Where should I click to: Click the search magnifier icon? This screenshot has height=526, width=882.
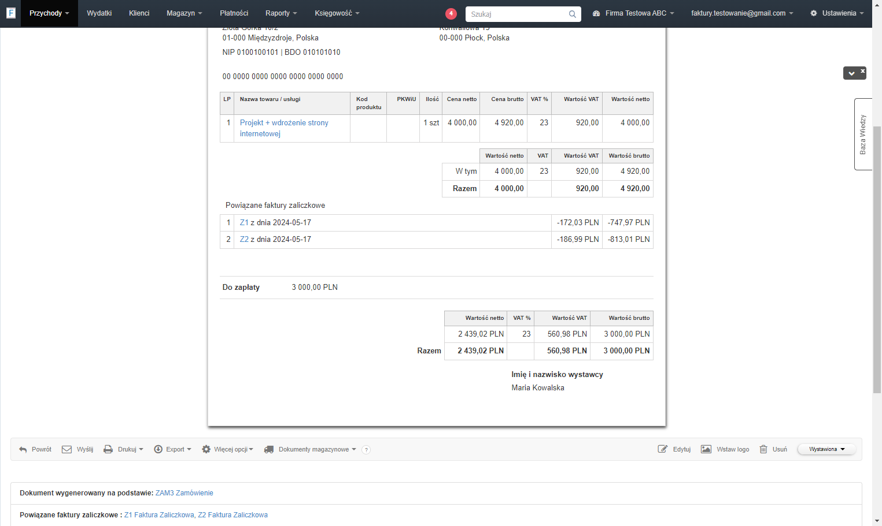click(x=572, y=14)
